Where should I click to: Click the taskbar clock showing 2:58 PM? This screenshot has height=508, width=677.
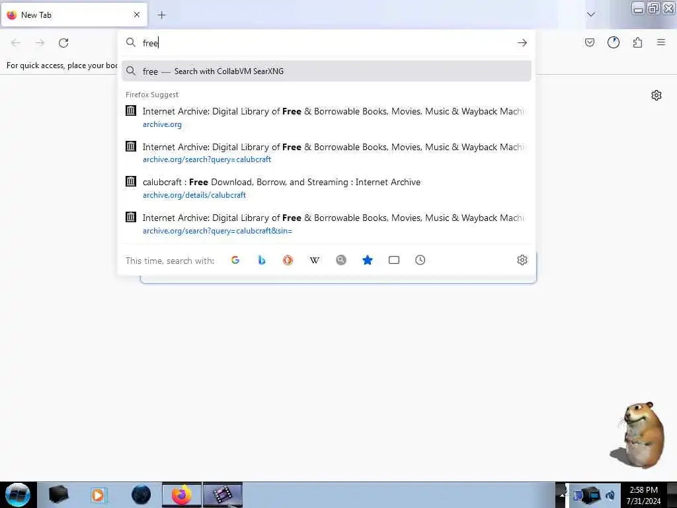click(x=643, y=495)
